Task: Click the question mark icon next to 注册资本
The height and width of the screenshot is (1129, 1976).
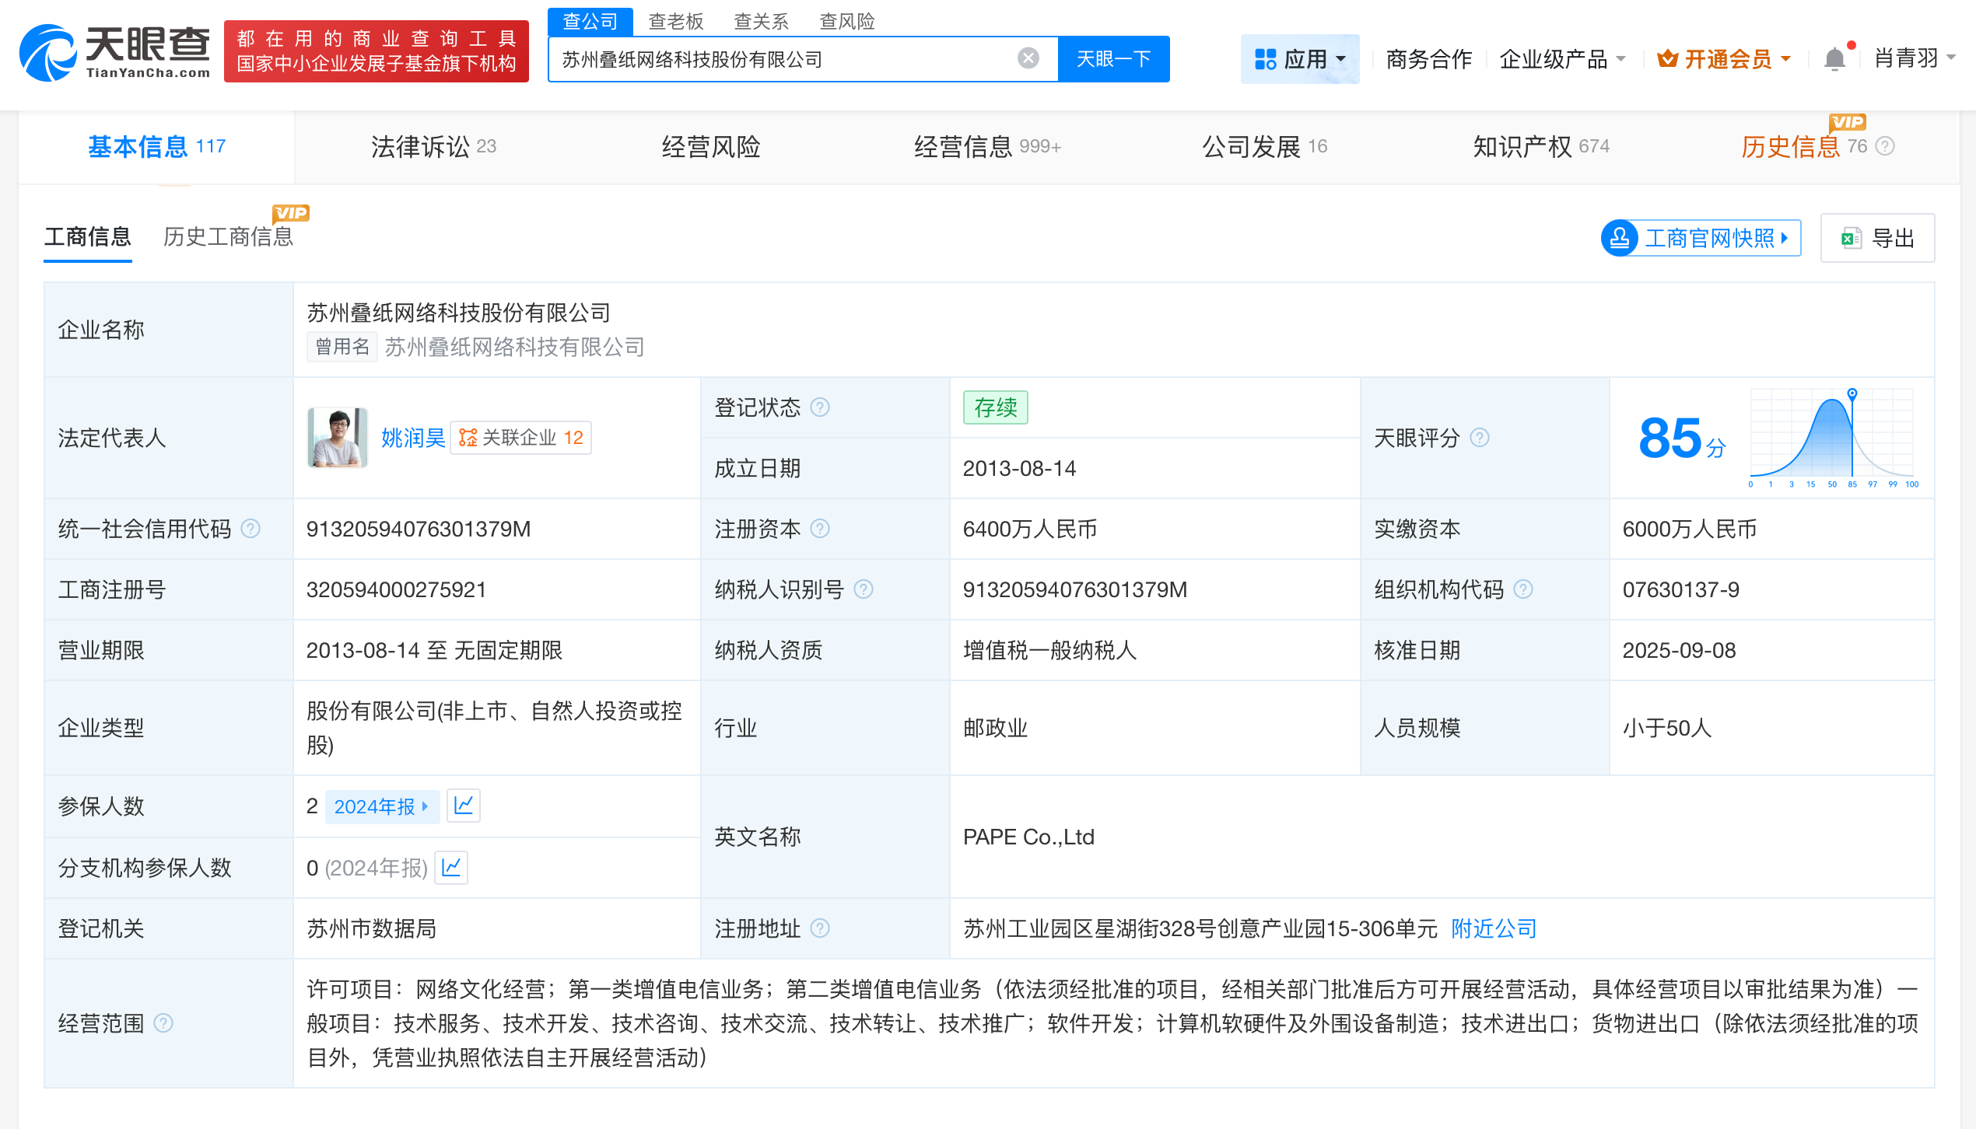Action: (x=819, y=529)
